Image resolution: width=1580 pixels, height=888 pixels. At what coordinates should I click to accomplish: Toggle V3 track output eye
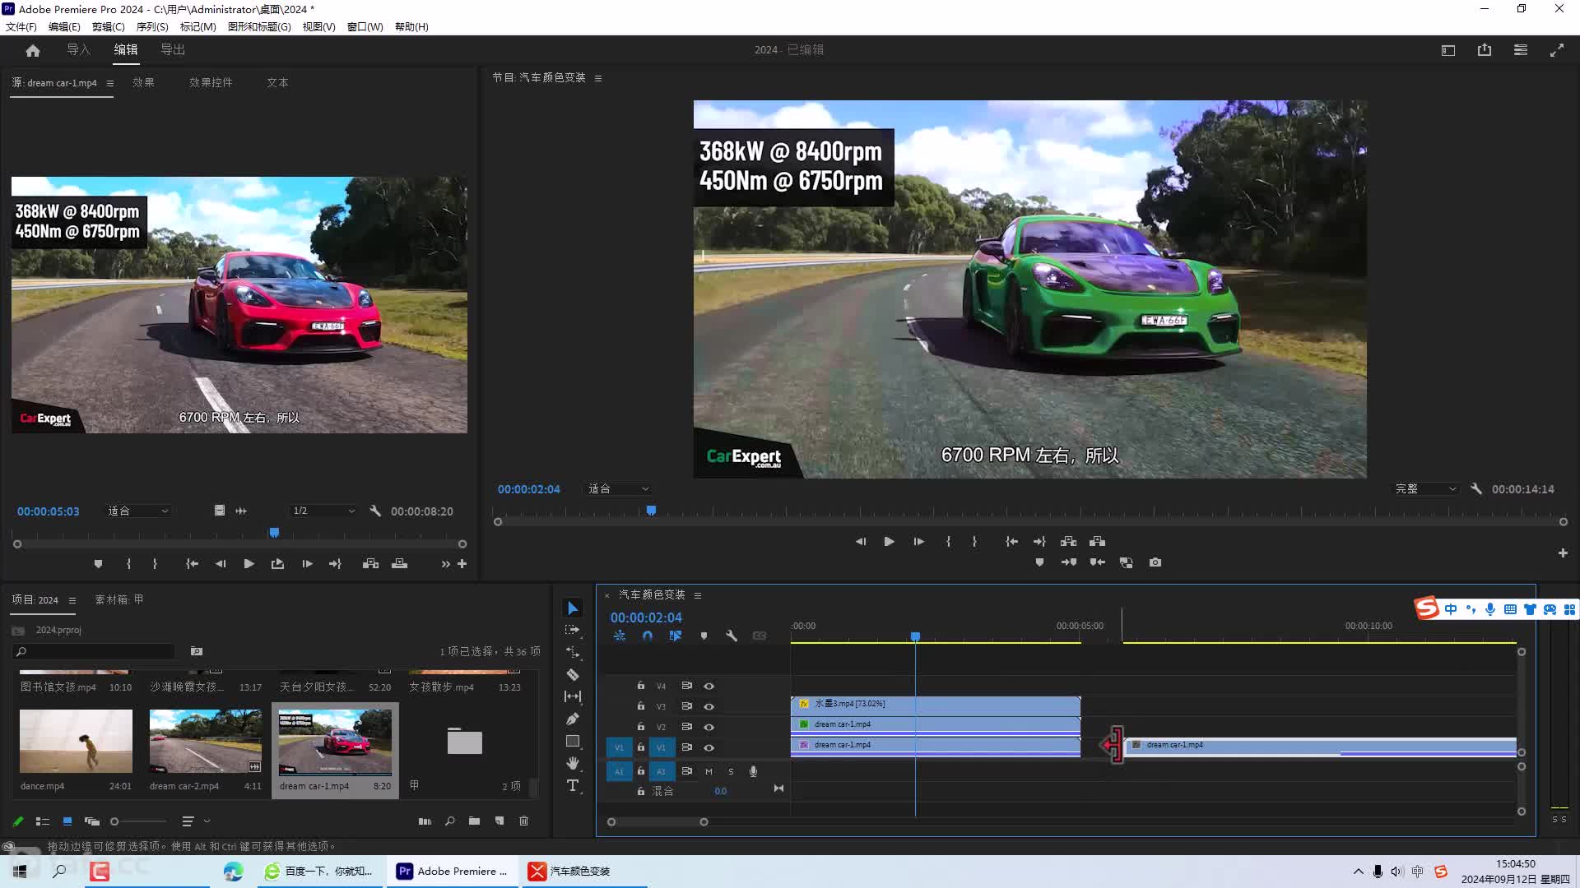pyautogui.click(x=709, y=706)
